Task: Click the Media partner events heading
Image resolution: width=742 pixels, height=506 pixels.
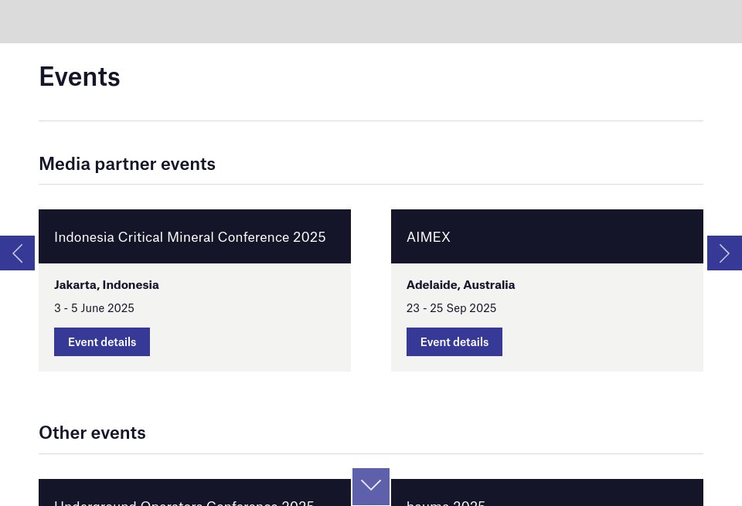Action: click(127, 164)
